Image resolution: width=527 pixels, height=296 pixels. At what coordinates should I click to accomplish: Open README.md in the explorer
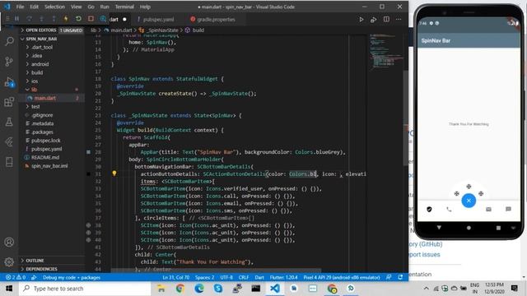[x=45, y=157]
